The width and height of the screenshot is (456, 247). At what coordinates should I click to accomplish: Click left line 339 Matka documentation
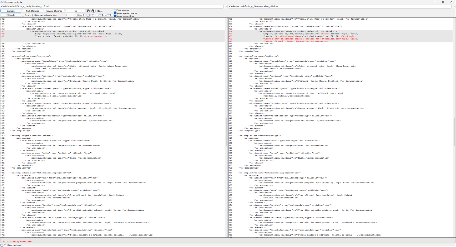point(66,158)
